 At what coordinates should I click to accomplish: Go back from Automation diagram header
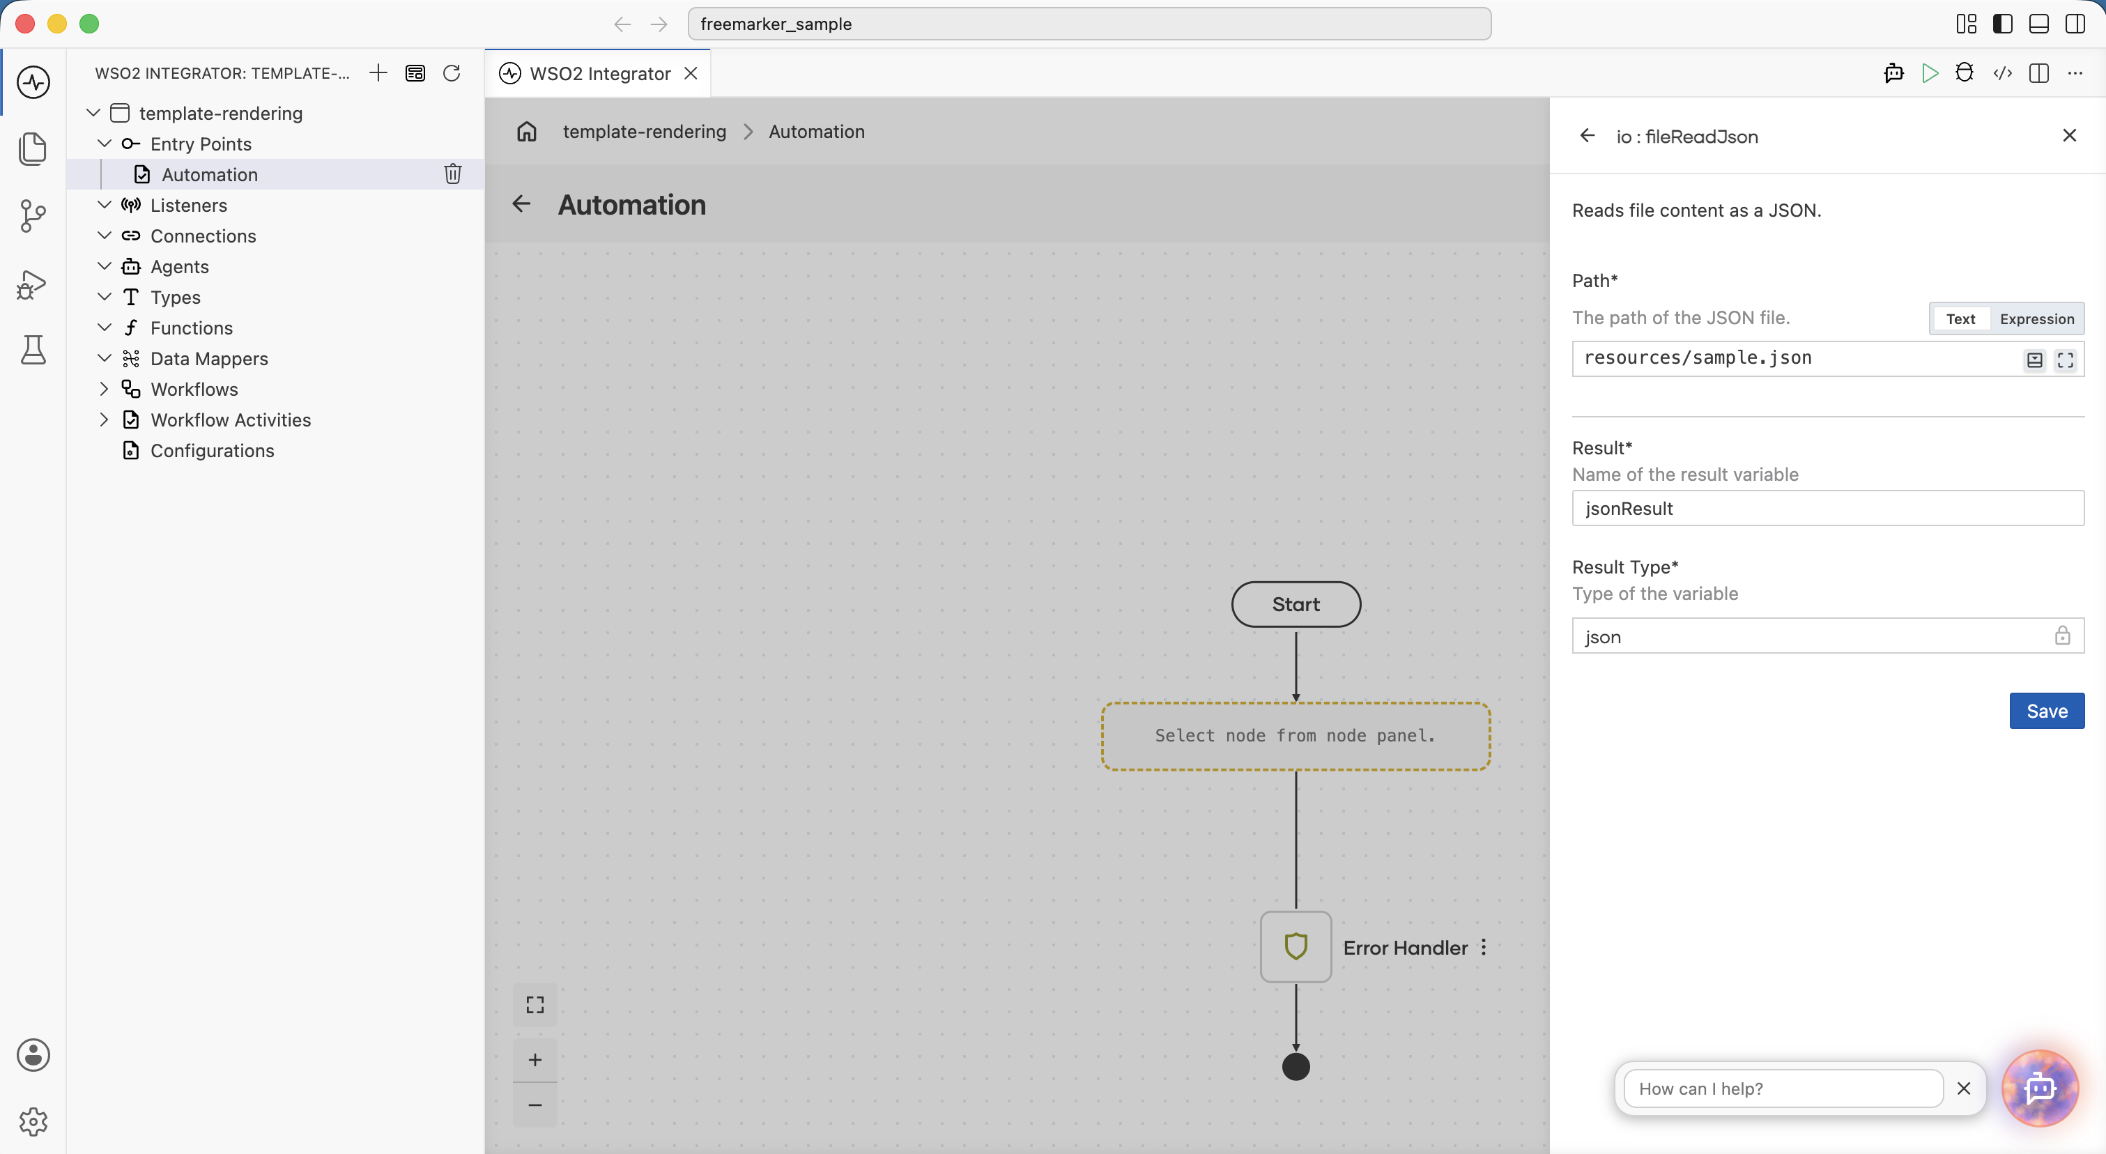tap(521, 203)
